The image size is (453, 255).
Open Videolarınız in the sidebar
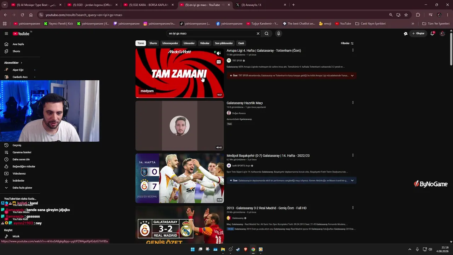click(19, 174)
